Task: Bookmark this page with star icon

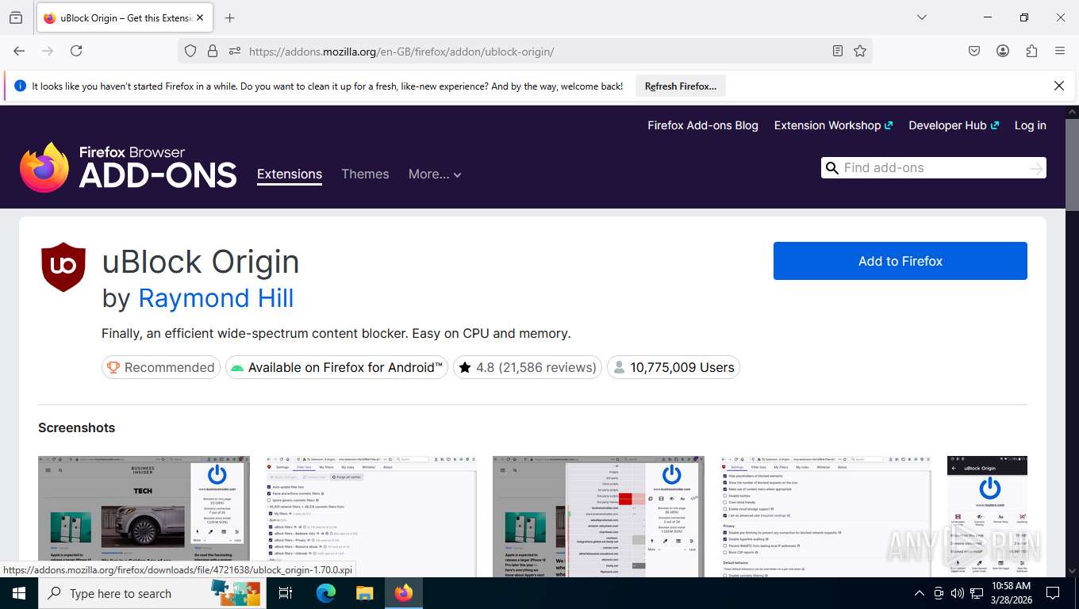Action: pyautogui.click(x=860, y=51)
